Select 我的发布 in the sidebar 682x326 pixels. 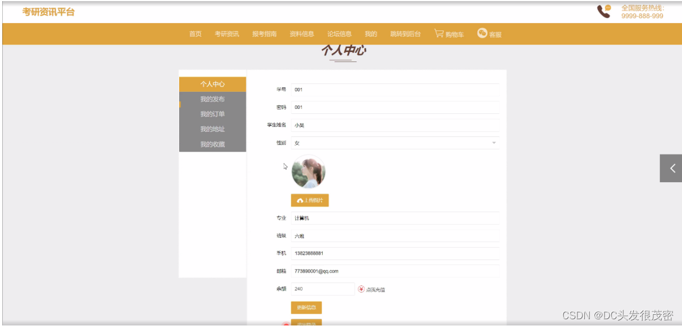pyautogui.click(x=212, y=99)
